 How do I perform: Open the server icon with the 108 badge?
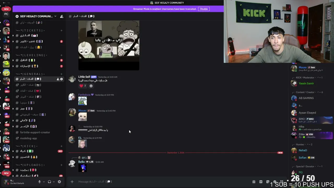[6, 123]
